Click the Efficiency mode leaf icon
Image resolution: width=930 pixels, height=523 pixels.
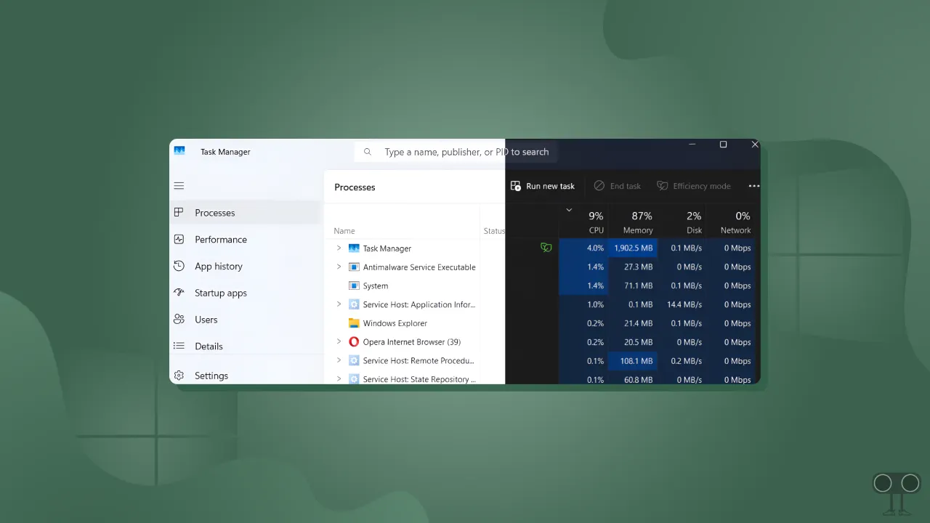662,186
